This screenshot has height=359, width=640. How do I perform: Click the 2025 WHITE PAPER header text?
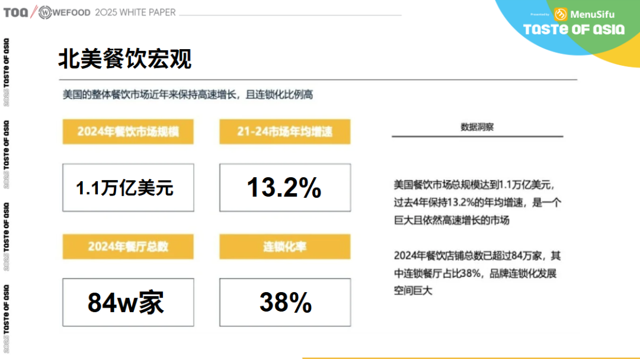coord(136,12)
